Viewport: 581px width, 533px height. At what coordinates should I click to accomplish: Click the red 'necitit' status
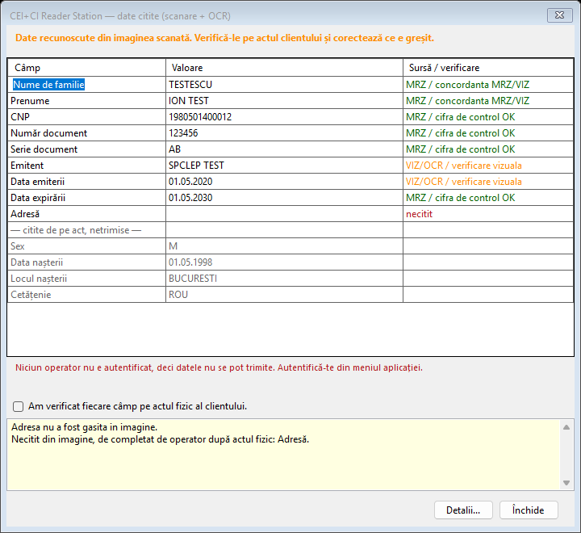419,214
